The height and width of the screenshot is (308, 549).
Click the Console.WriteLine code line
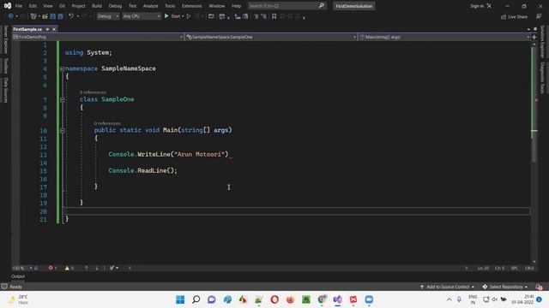(x=168, y=154)
